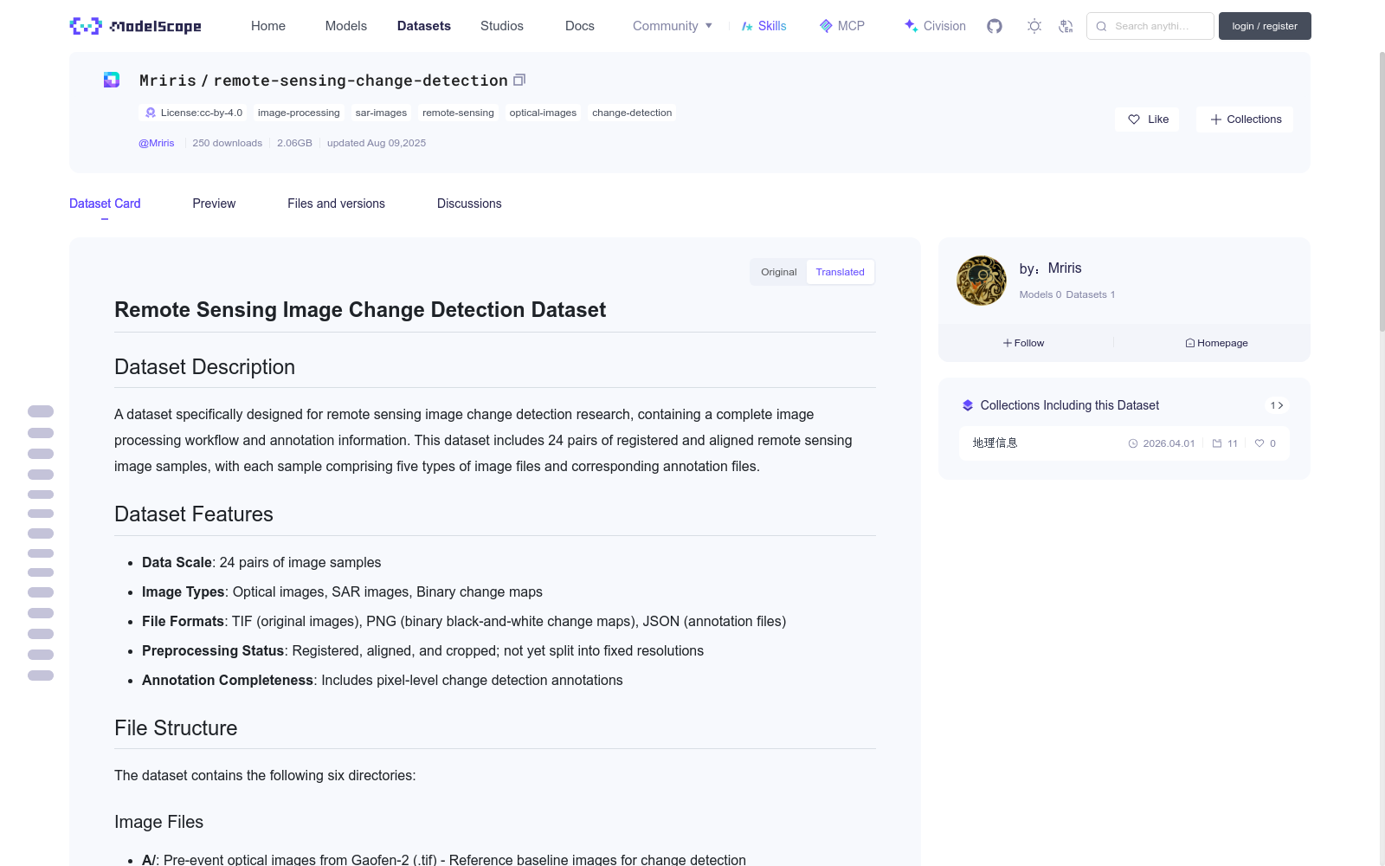Click the optical-images tag
Viewport: 1385px width, 866px height.
point(543,113)
